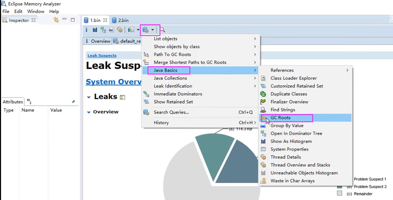Image resolution: width=393 pixels, height=200 pixels.
Task: Choose Unreachable Objects Histogram entry
Action: click(305, 173)
